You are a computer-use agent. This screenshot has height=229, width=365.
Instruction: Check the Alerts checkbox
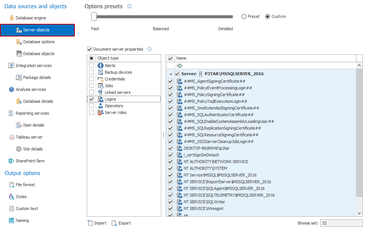pyautogui.click(x=92, y=66)
